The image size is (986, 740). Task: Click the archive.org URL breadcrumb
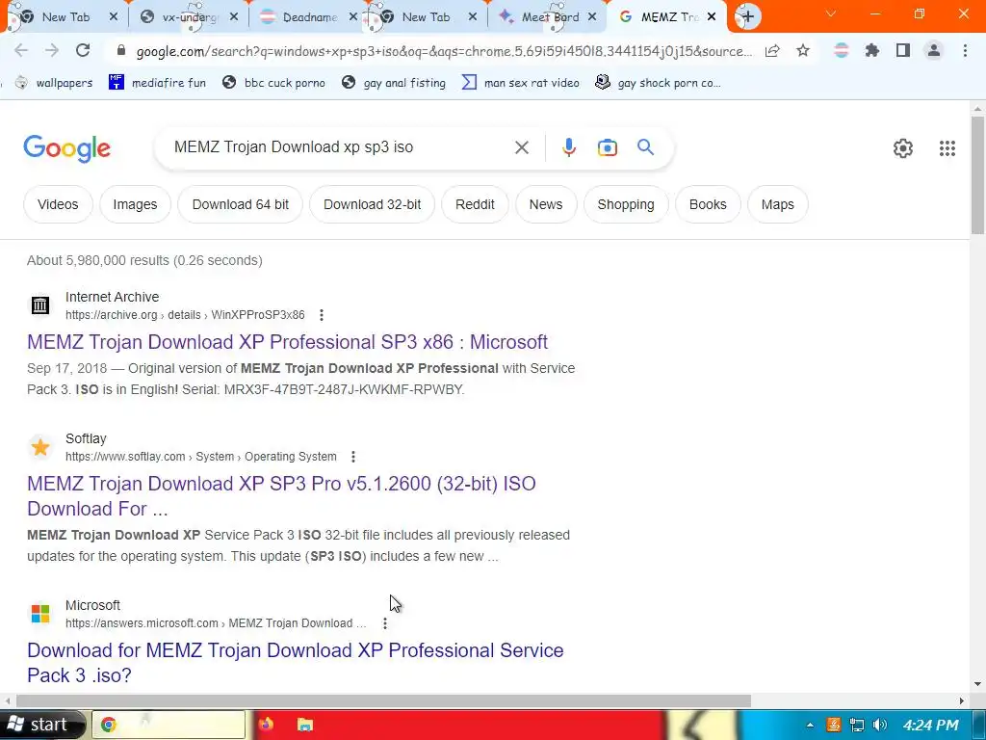coord(185,315)
